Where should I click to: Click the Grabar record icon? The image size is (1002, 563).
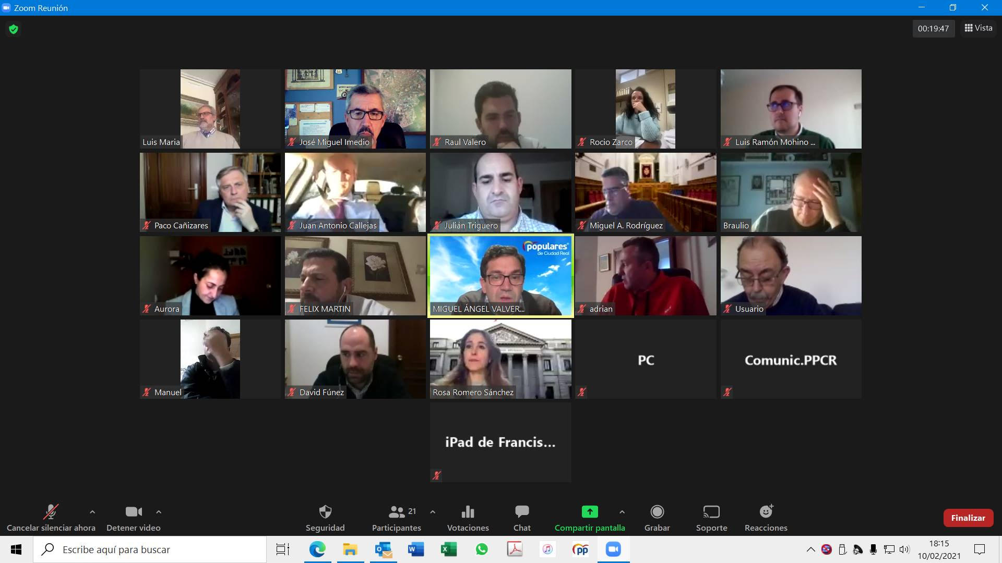click(x=657, y=512)
